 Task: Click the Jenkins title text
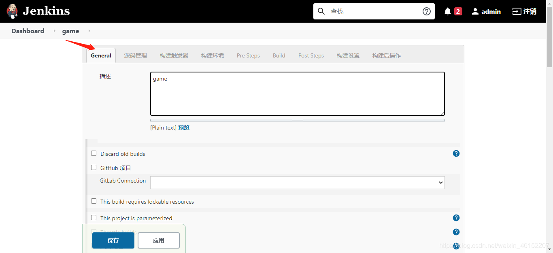(46, 11)
